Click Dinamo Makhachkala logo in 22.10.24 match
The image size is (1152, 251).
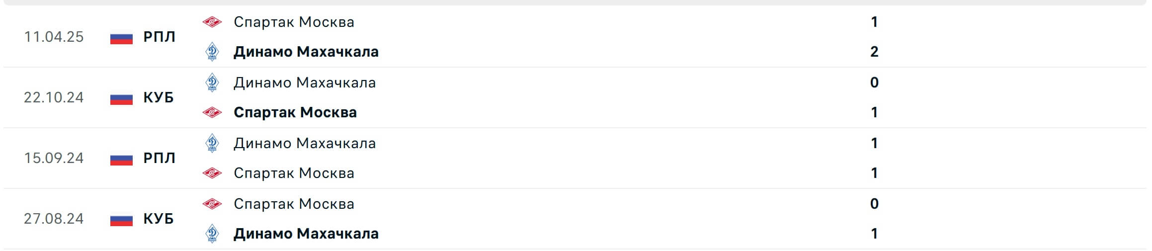[212, 83]
